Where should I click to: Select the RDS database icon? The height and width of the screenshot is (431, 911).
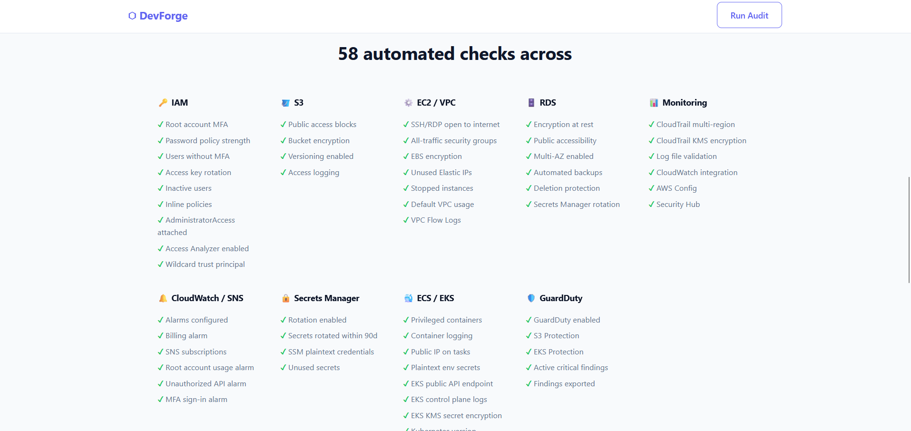click(531, 102)
